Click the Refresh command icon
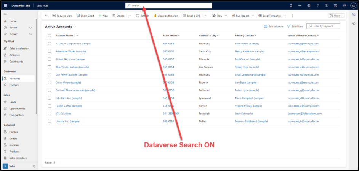Image resolution: width=359 pixels, height=171 pixels. 138,16
